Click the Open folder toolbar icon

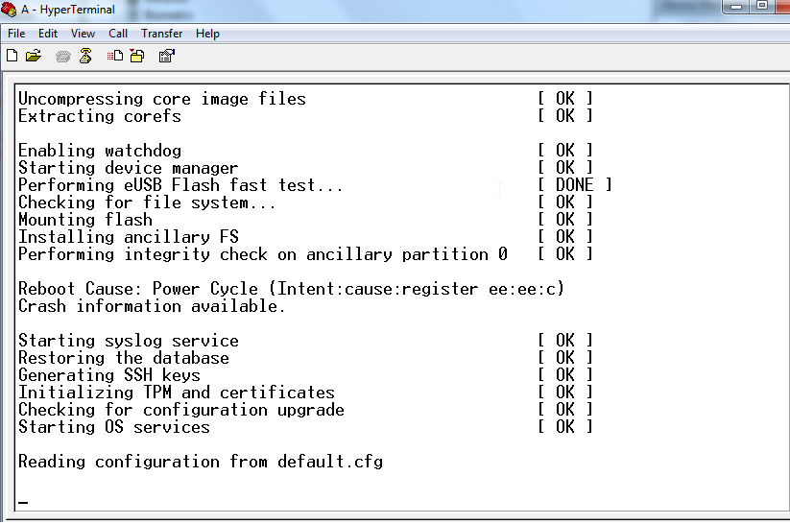tap(34, 56)
